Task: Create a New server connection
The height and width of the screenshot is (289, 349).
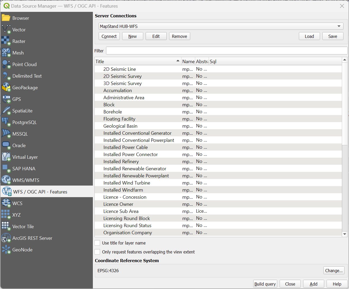Action: (133, 36)
